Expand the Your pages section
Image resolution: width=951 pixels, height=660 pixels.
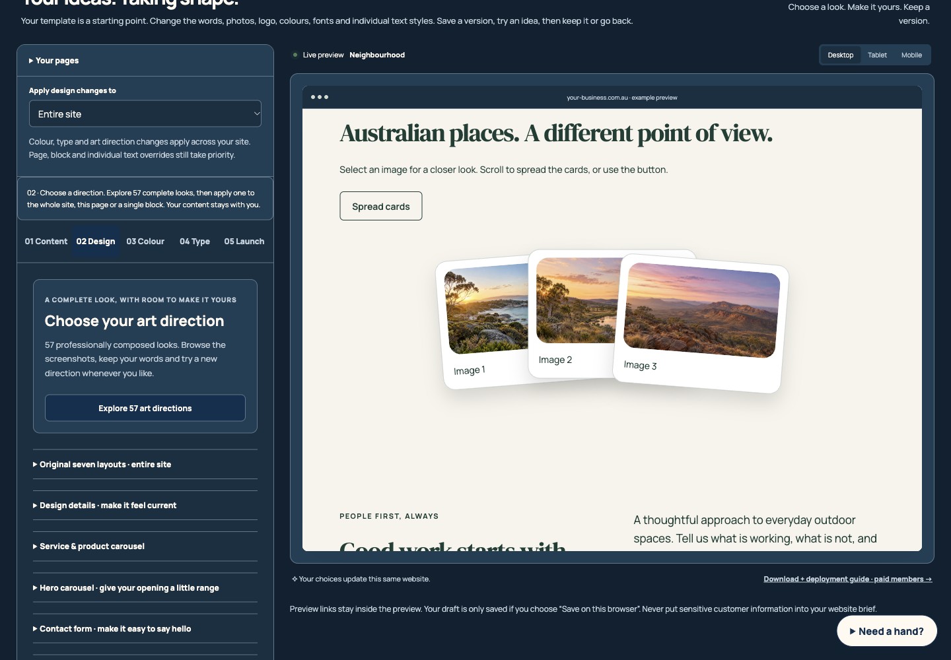[145, 61]
